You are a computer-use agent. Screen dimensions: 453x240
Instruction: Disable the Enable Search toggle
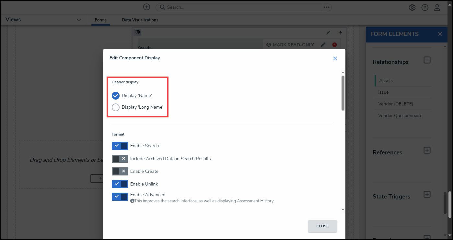tap(120, 146)
